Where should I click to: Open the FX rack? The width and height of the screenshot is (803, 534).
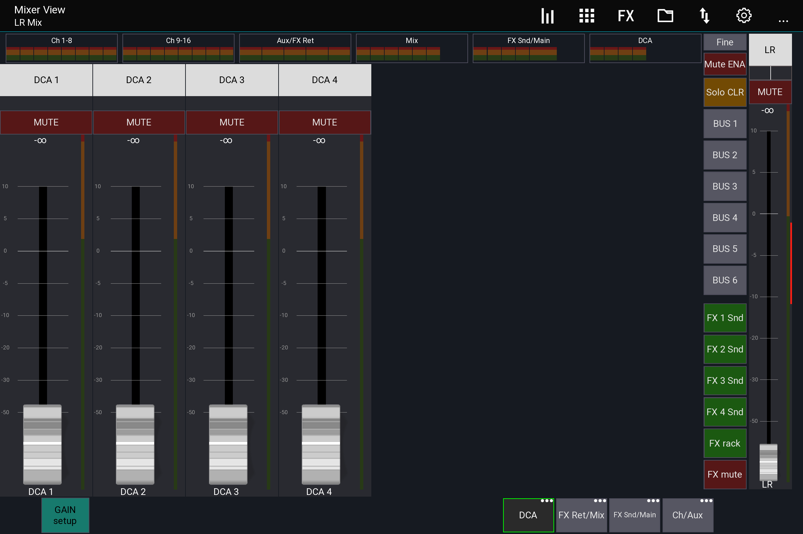click(725, 443)
